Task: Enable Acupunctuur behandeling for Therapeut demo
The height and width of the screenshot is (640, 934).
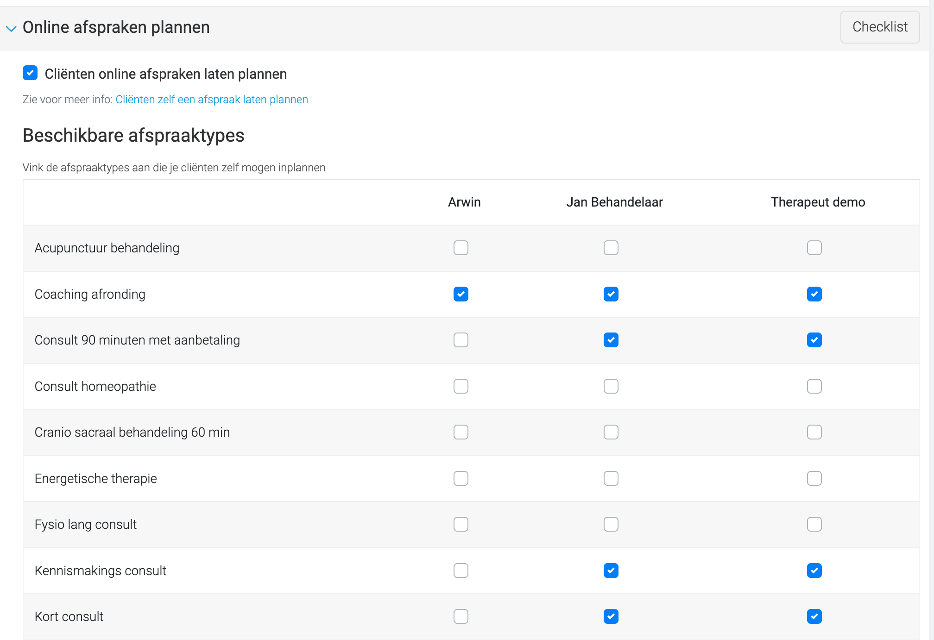Action: [814, 248]
